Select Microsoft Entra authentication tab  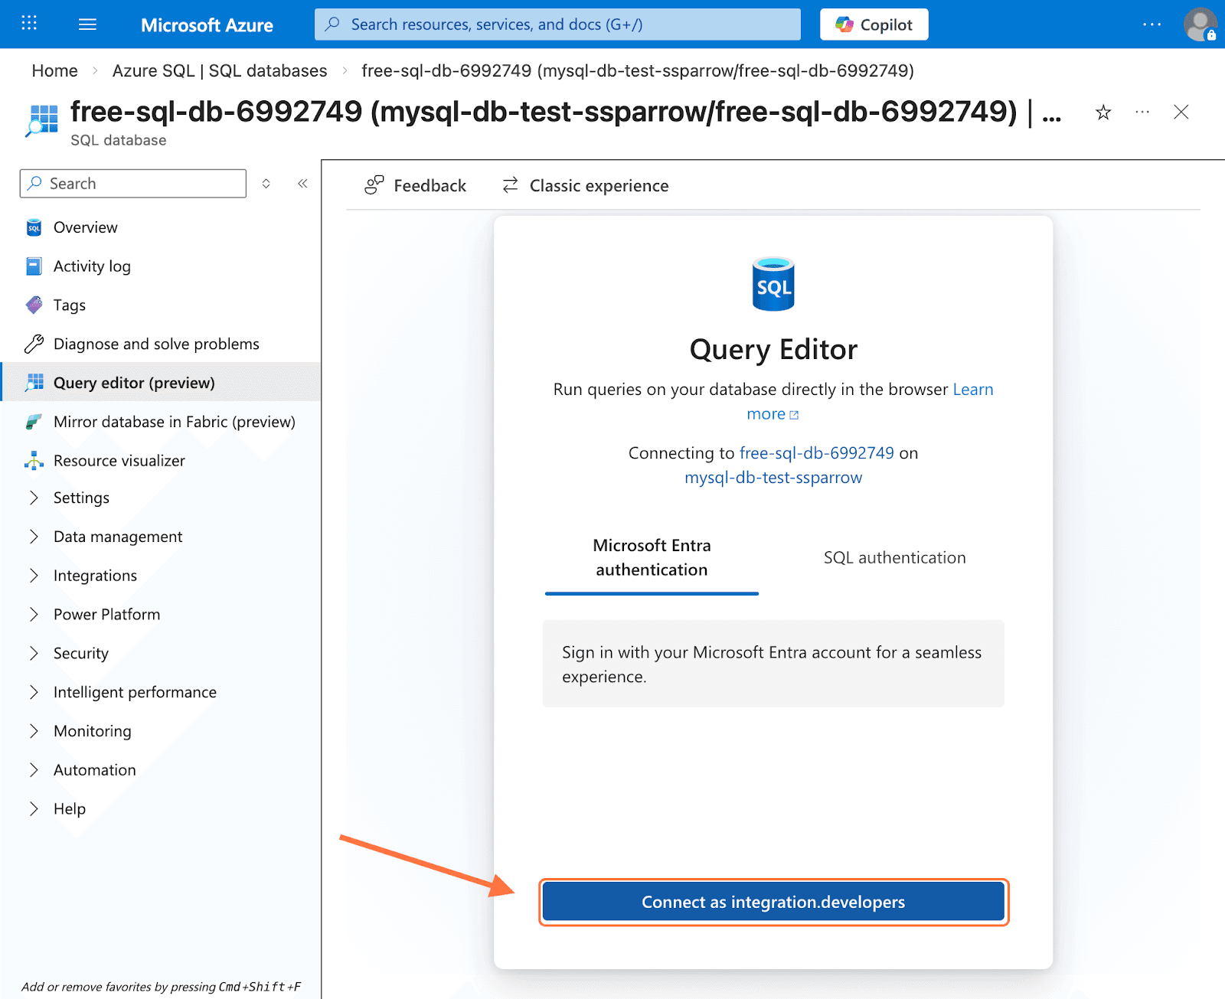652,558
